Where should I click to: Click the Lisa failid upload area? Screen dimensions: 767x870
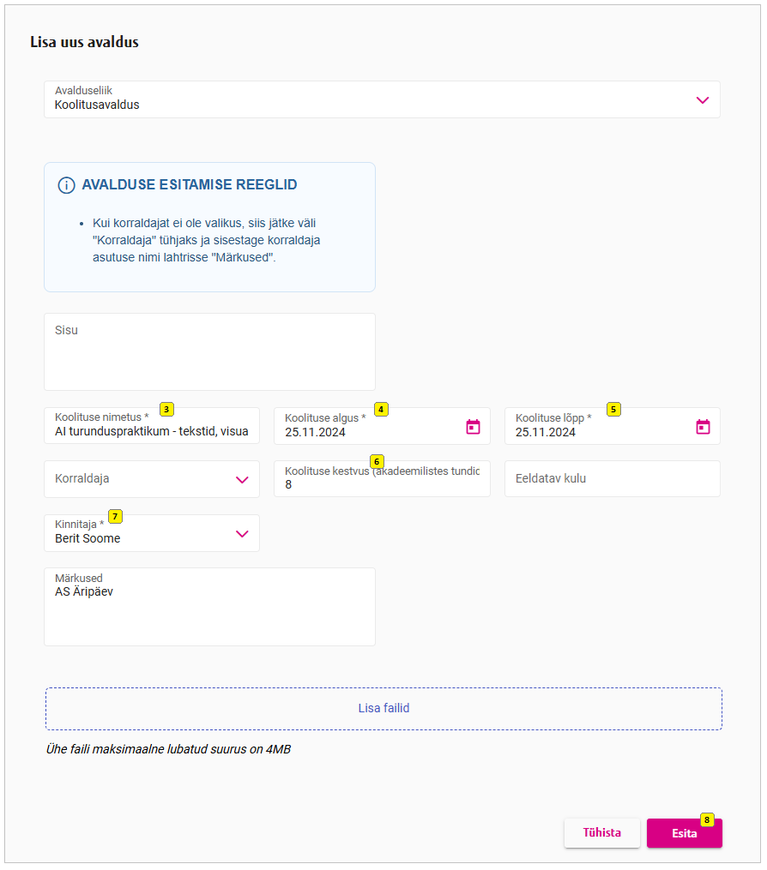coord(383,709)
